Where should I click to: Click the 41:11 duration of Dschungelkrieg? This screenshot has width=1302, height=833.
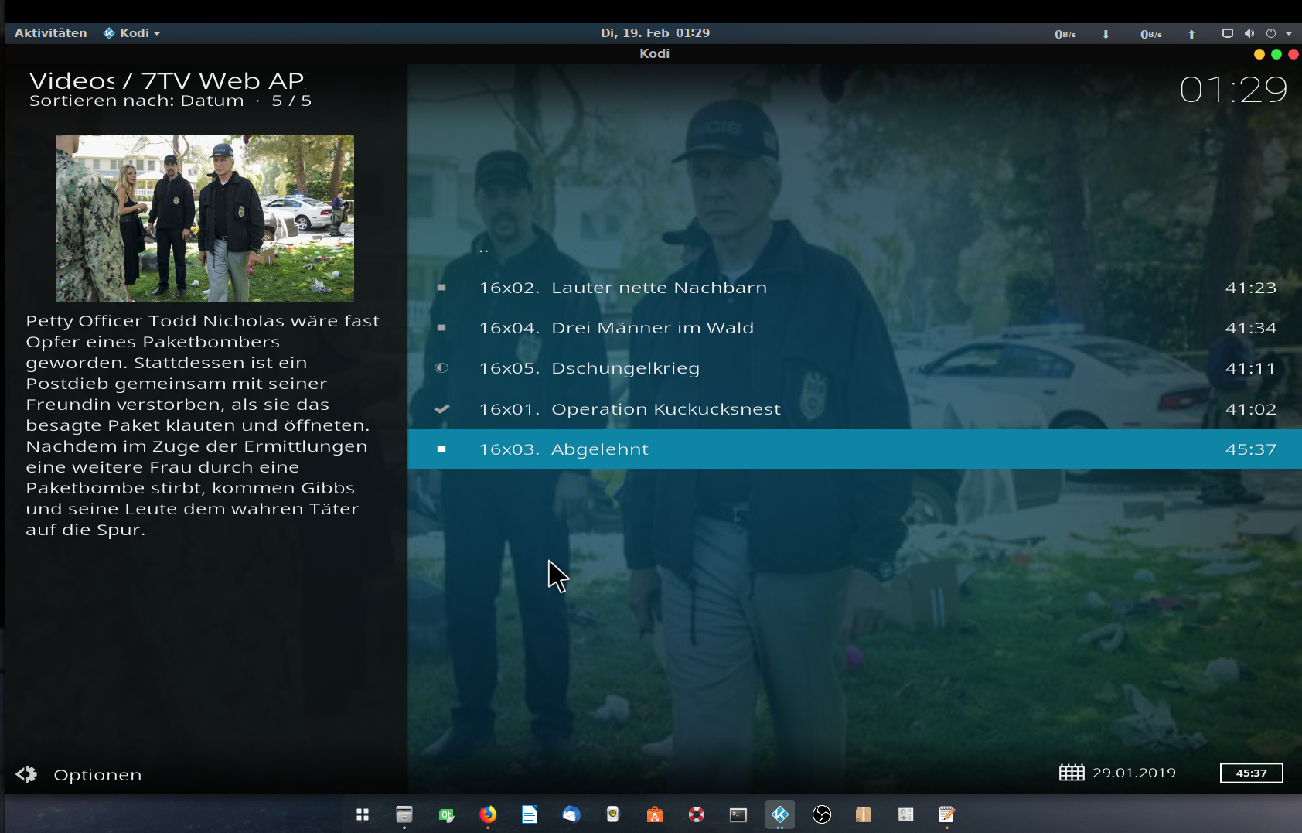(x=1250, y=368)
